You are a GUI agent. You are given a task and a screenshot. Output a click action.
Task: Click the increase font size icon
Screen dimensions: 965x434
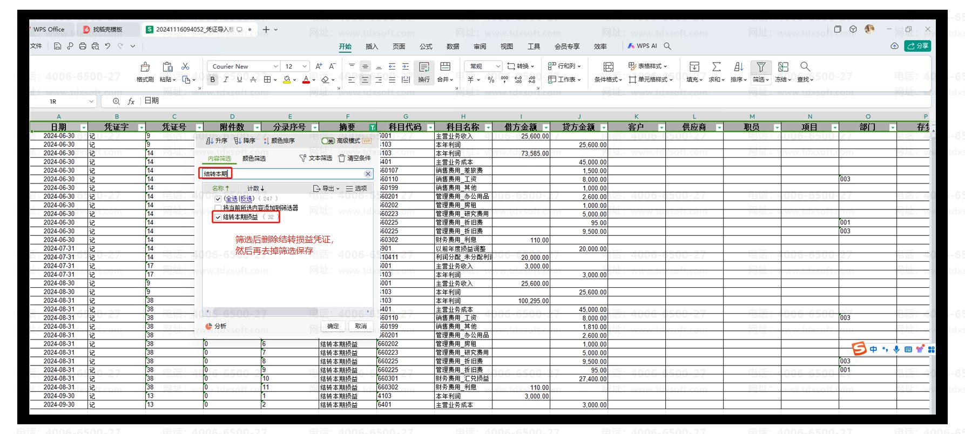click(319, 66)
